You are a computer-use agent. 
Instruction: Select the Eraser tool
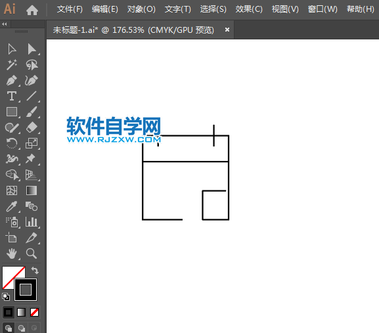[x=32, y=127]
